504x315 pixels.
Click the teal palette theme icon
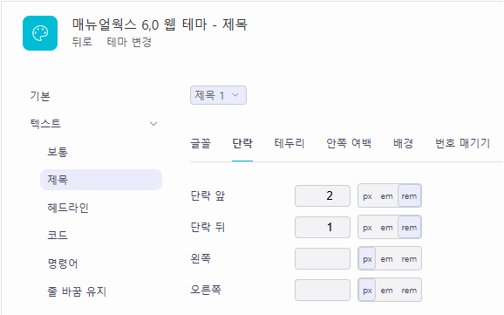pos(40,33)
